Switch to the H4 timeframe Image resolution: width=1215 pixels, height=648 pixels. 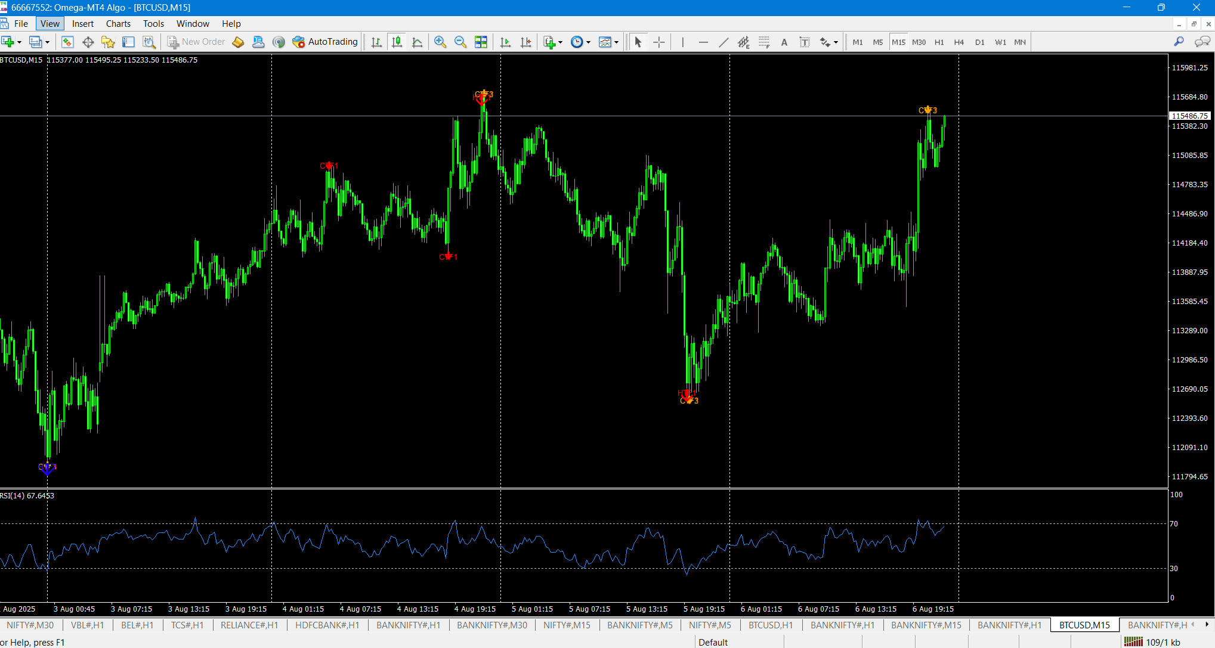click(959, 42)
